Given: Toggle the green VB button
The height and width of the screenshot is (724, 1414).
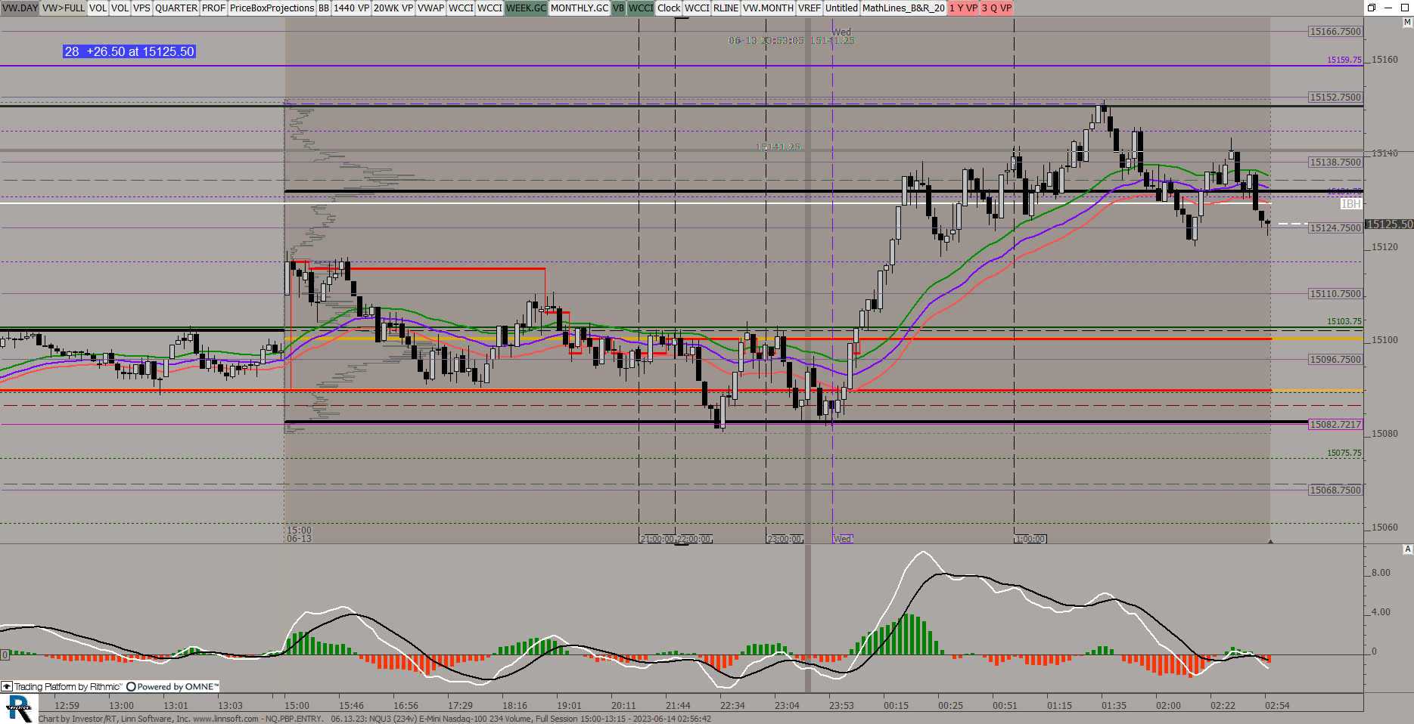Looking at the screenshot, I should 618,8.
